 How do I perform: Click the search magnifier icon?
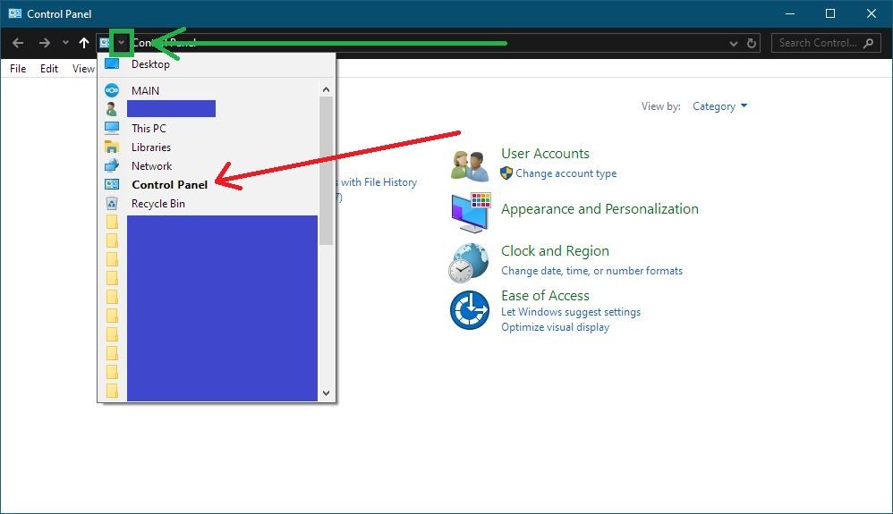click(x=869, y=43)
